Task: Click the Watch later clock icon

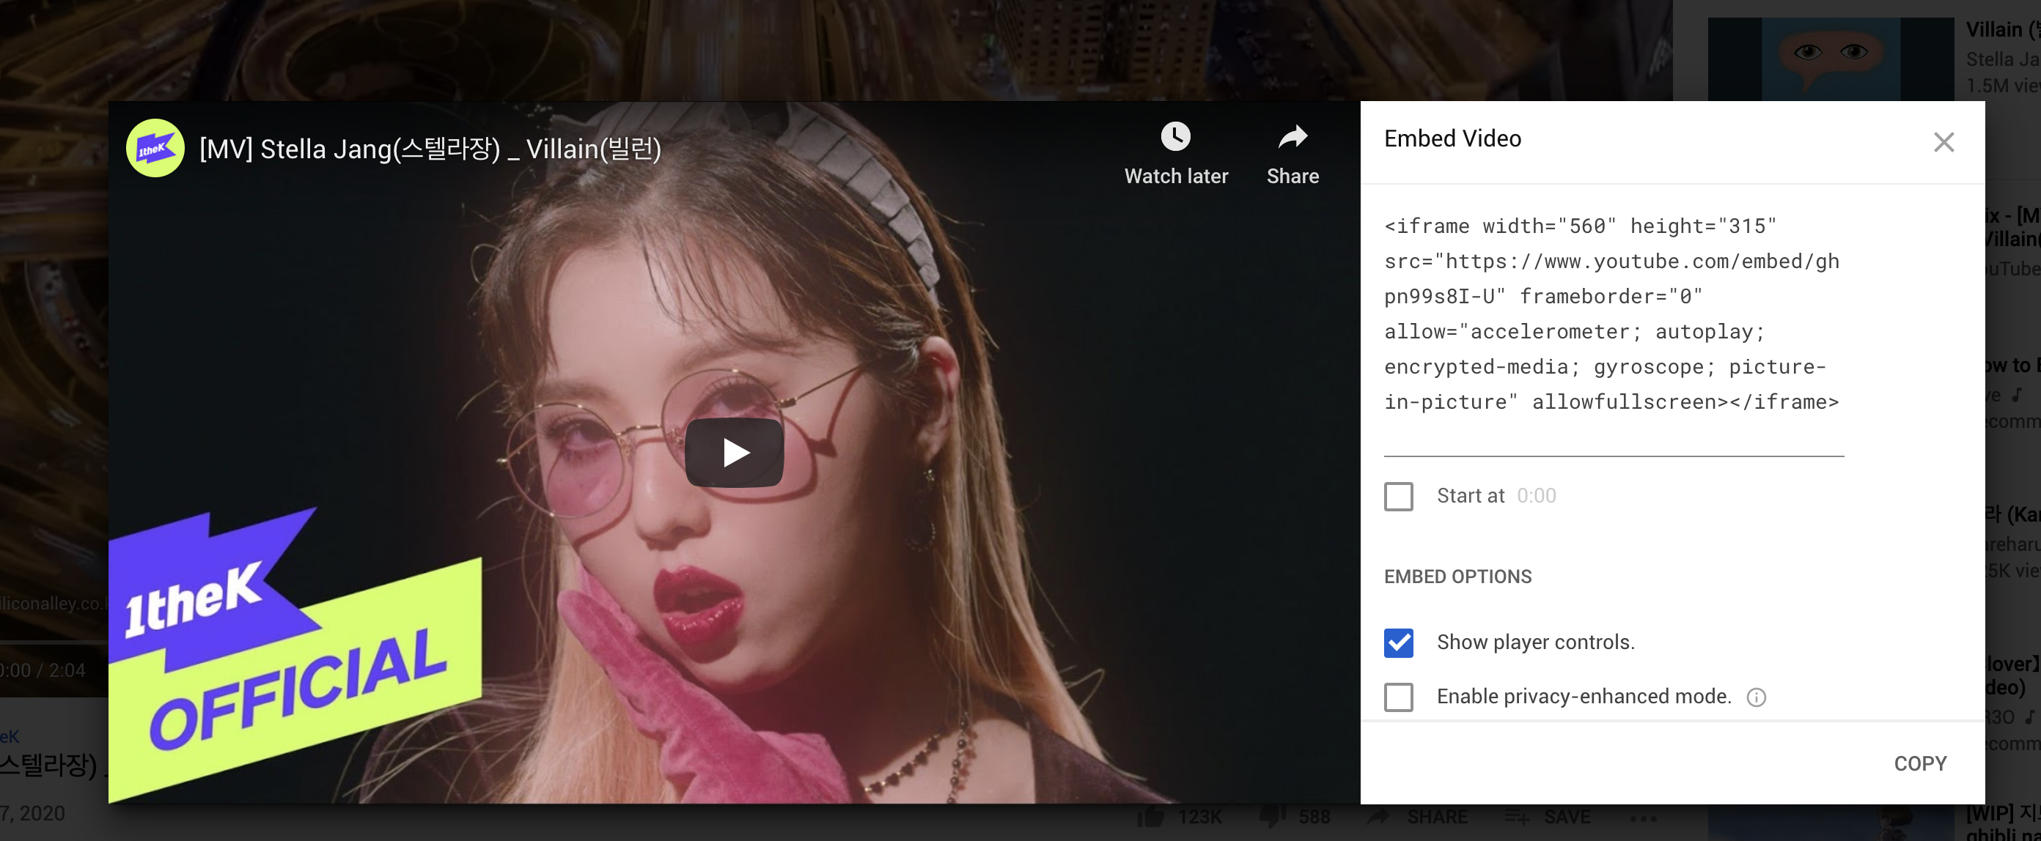Action: [1175, 137]
